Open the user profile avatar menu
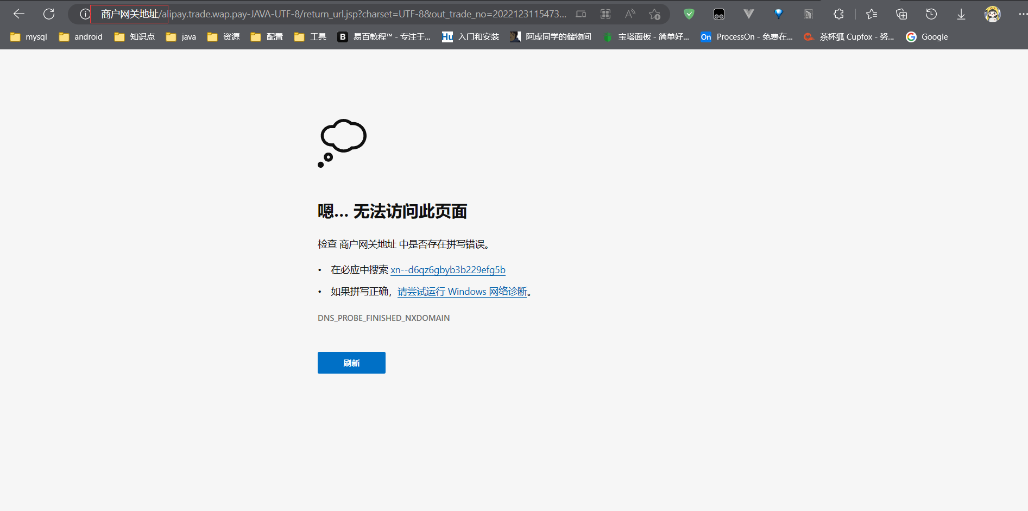Image resolution: width=1028 pixels, height=511 pixels. (993, 14)
